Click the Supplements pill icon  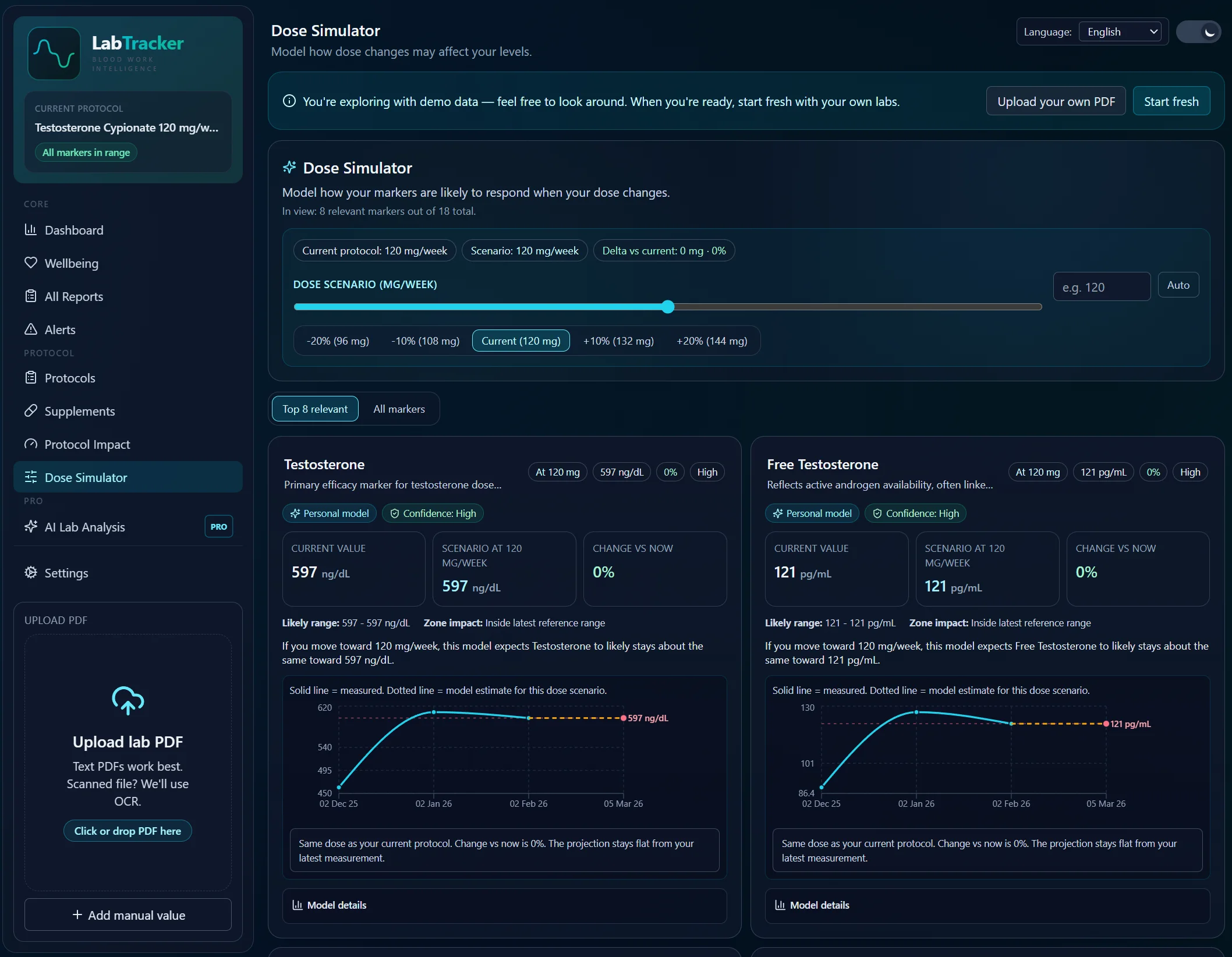31,411
